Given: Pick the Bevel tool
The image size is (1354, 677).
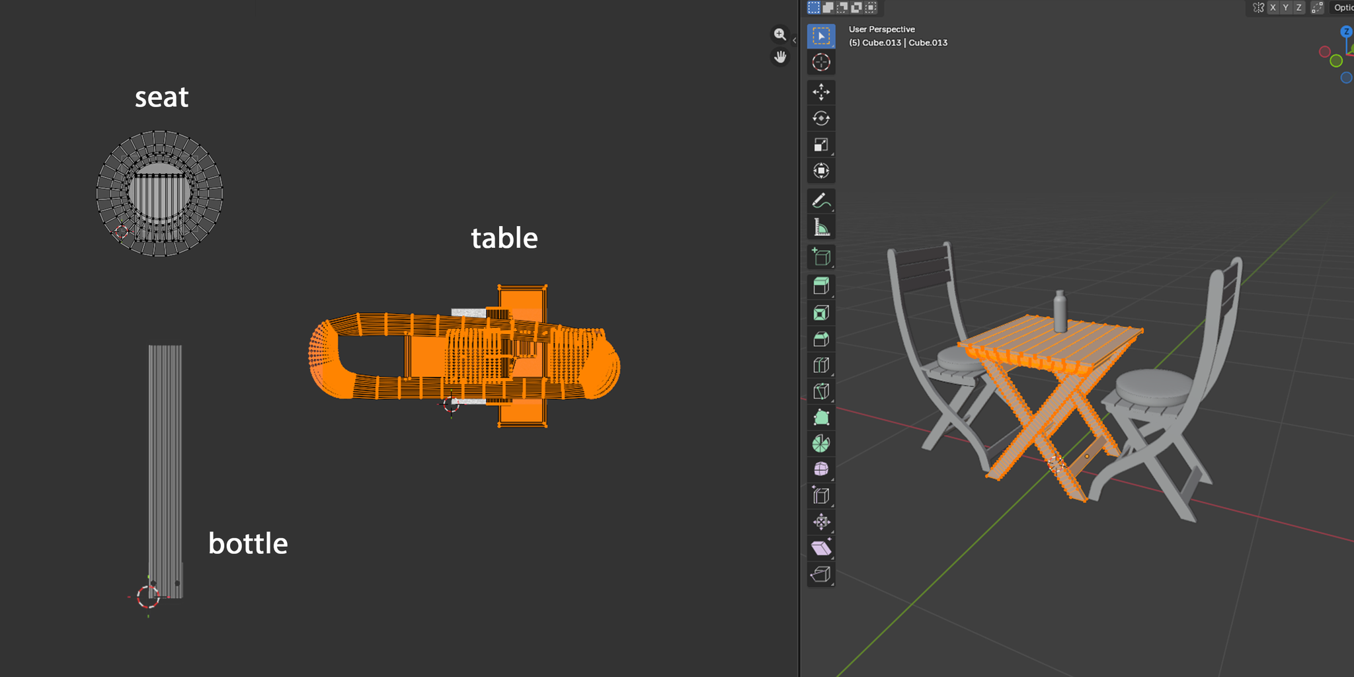Looking at the screenshot, I should click(x=821, y=339).
